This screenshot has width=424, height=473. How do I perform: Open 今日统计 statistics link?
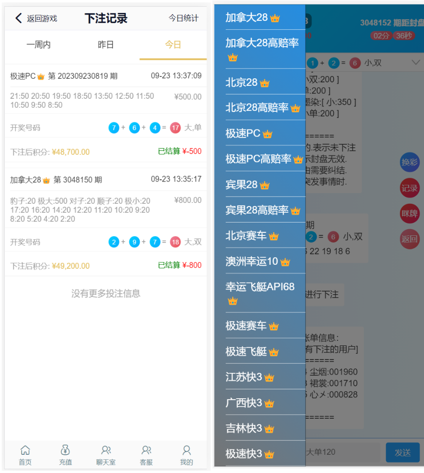tap(183, 18)
